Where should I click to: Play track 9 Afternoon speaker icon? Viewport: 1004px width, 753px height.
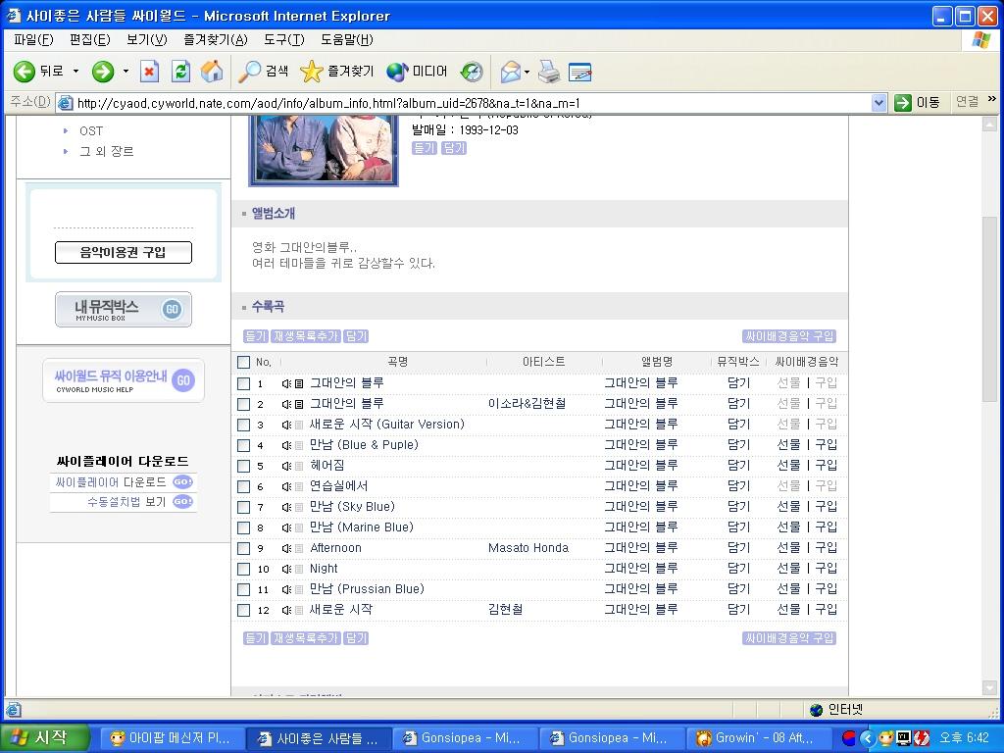286,549
